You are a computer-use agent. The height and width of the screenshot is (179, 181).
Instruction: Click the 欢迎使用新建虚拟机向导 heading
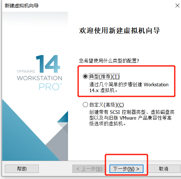119,30
